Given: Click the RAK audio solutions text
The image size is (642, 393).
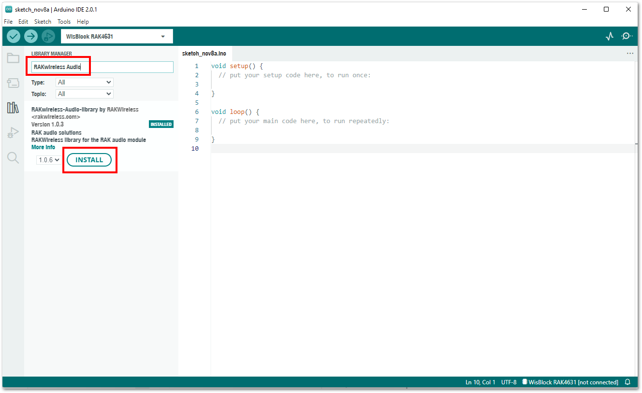Looking at the screenshot, I should (56, 133).
